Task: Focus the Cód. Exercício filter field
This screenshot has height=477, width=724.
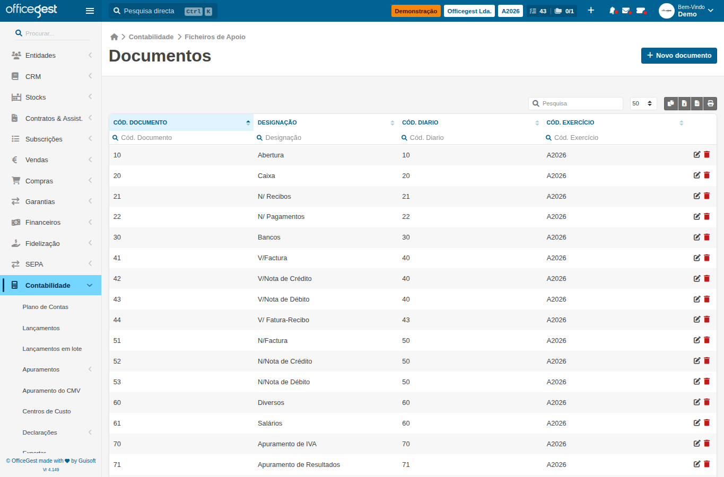Action: coord(614,138)
